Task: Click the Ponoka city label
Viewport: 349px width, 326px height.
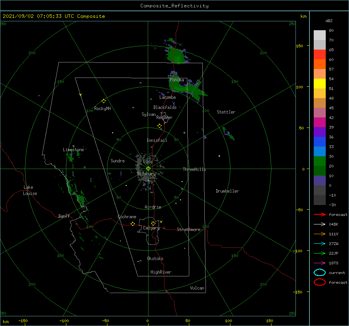Action: (177, 80)
